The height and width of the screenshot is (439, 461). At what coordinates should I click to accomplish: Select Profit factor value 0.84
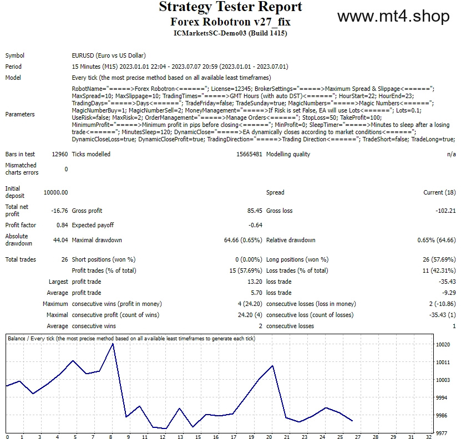click(x=62, y=225)
